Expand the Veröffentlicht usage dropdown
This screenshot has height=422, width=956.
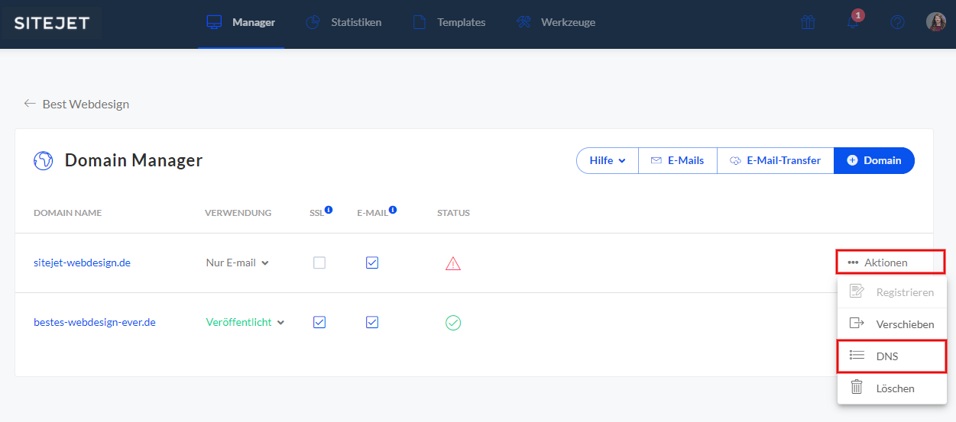tap(245, 322)
